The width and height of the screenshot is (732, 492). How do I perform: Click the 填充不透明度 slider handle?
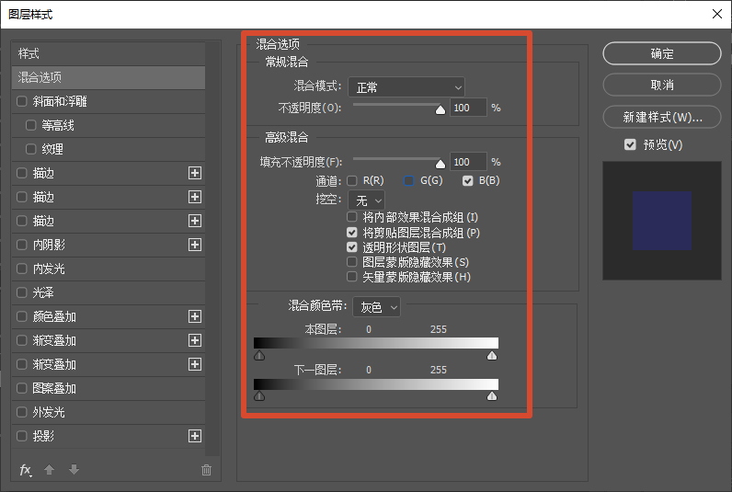coord(440,165)
